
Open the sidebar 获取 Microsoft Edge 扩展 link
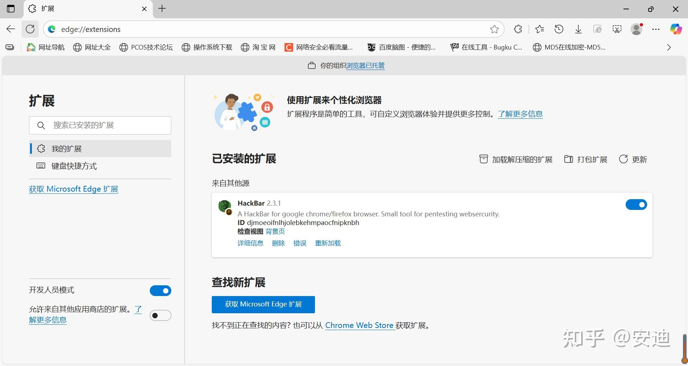click(x=73, y=189)
